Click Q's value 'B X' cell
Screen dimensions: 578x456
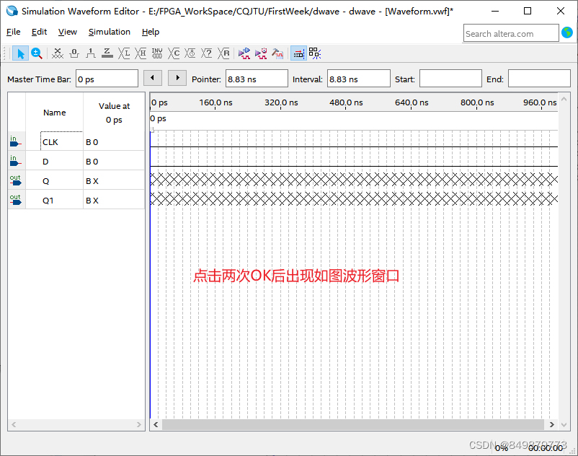point(114,181)
